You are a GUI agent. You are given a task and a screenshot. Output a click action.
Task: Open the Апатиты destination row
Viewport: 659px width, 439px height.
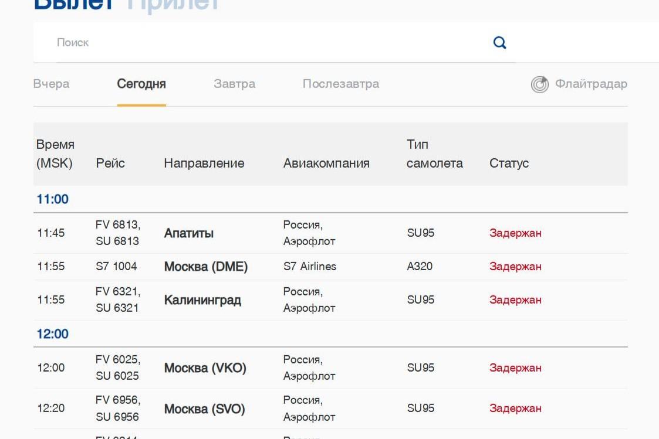[330, 233]
